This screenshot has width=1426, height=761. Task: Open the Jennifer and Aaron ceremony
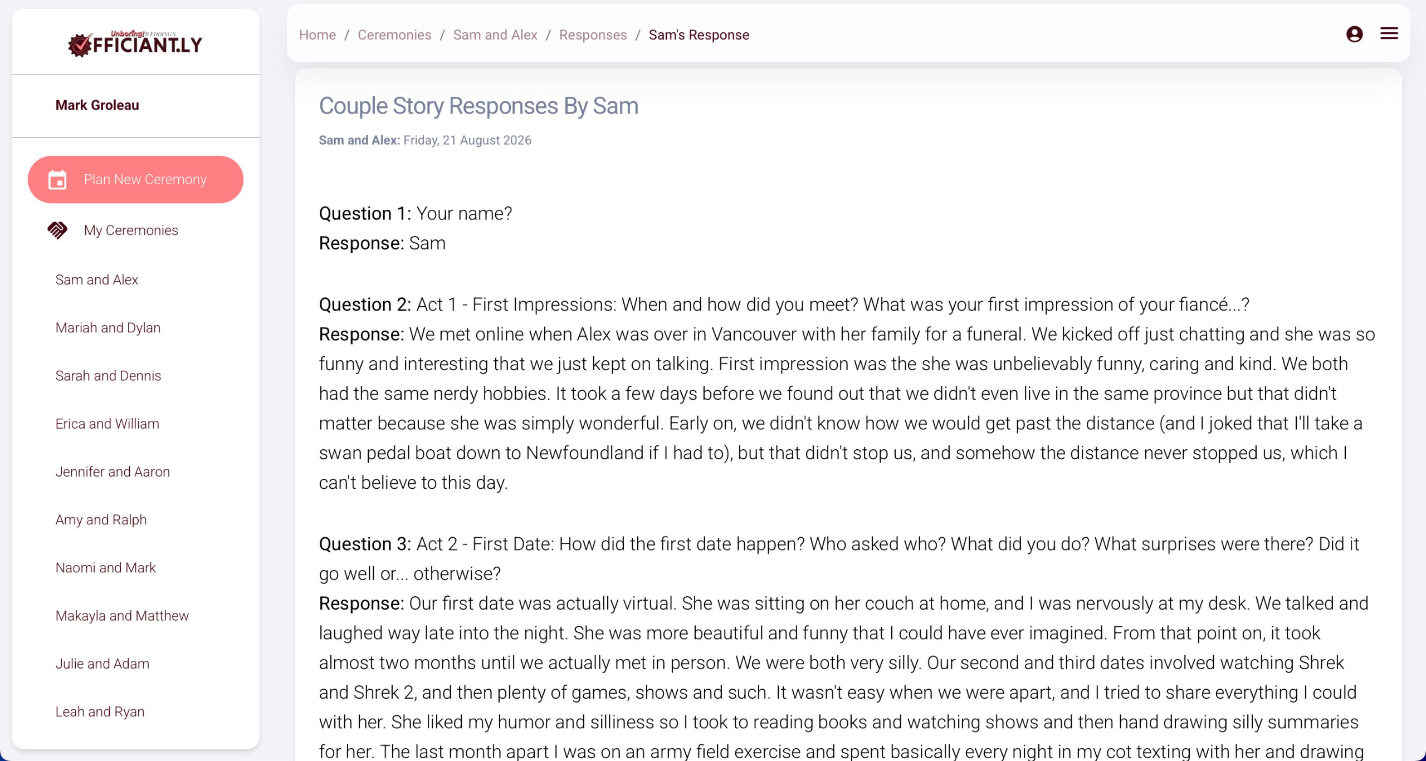(113, 472)
